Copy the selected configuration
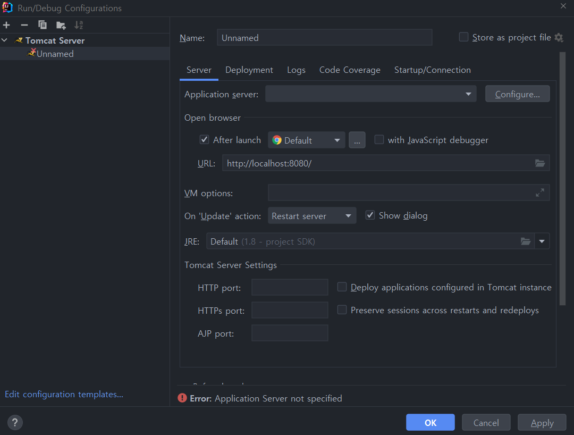Viewport: 574px width, 435px height. click(x=43, y=25)
